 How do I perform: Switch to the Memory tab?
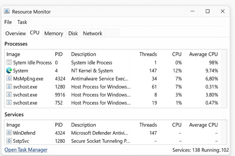[54, 34]
